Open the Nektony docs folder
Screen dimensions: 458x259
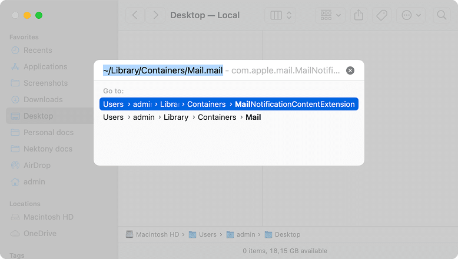48,149
